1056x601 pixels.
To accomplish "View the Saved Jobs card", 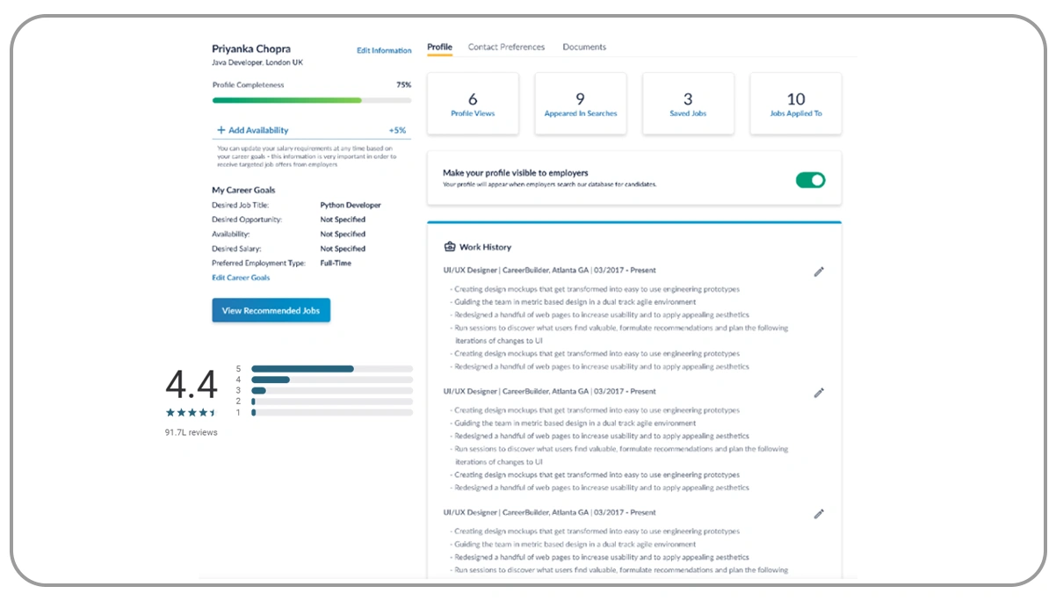I will [688, 104].
